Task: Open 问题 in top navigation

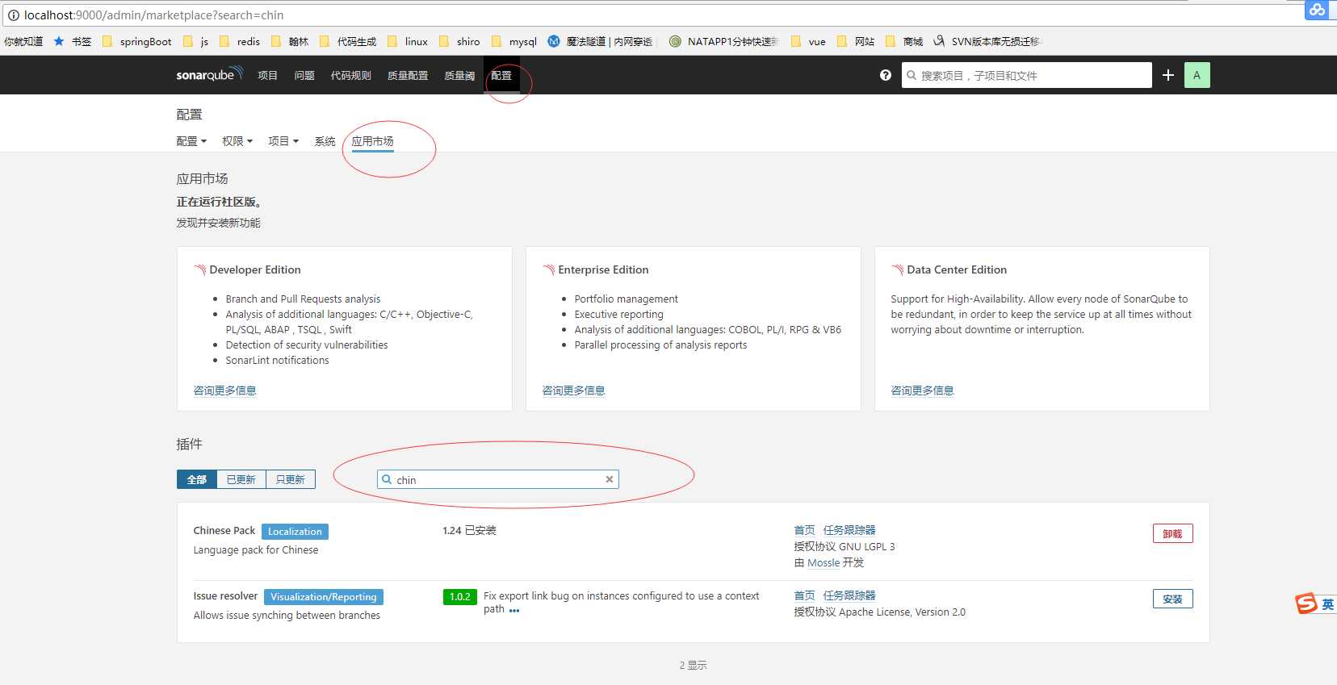Action: (x=304, y=75)
